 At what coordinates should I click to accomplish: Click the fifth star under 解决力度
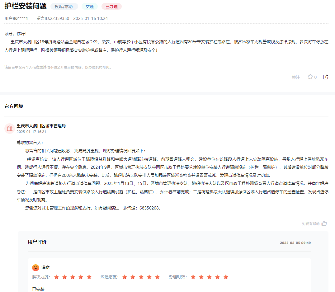tap(89, 276)
